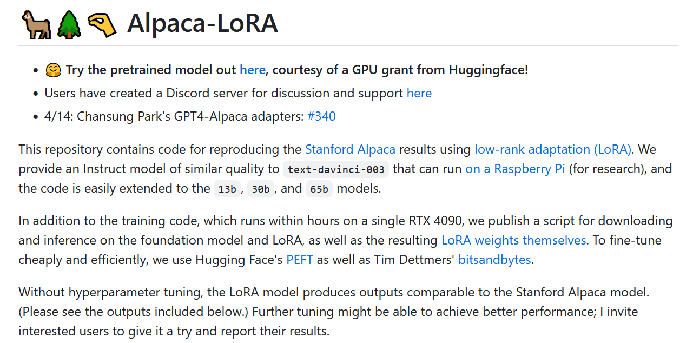Image resolution: width=693 pixels, height=343 pixels.
Task: Click the PEFT link
Action: pyautogui.click(x=300, y=260)
